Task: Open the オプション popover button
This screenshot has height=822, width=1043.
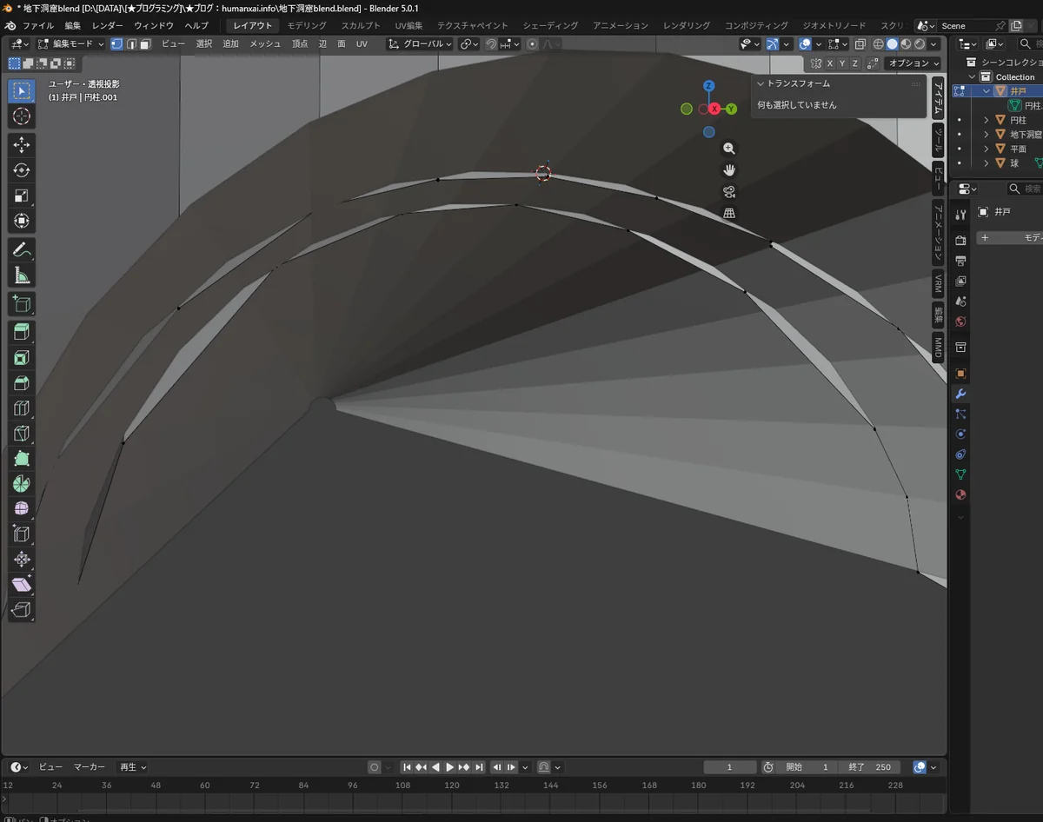Action: [913, 63]
